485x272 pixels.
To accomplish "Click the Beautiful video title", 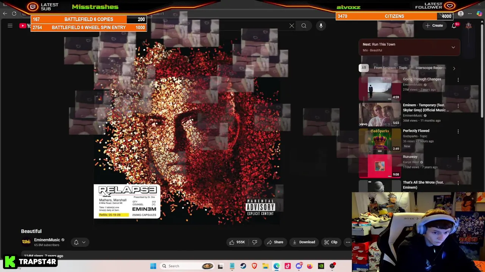I will (x=31, y=231).
